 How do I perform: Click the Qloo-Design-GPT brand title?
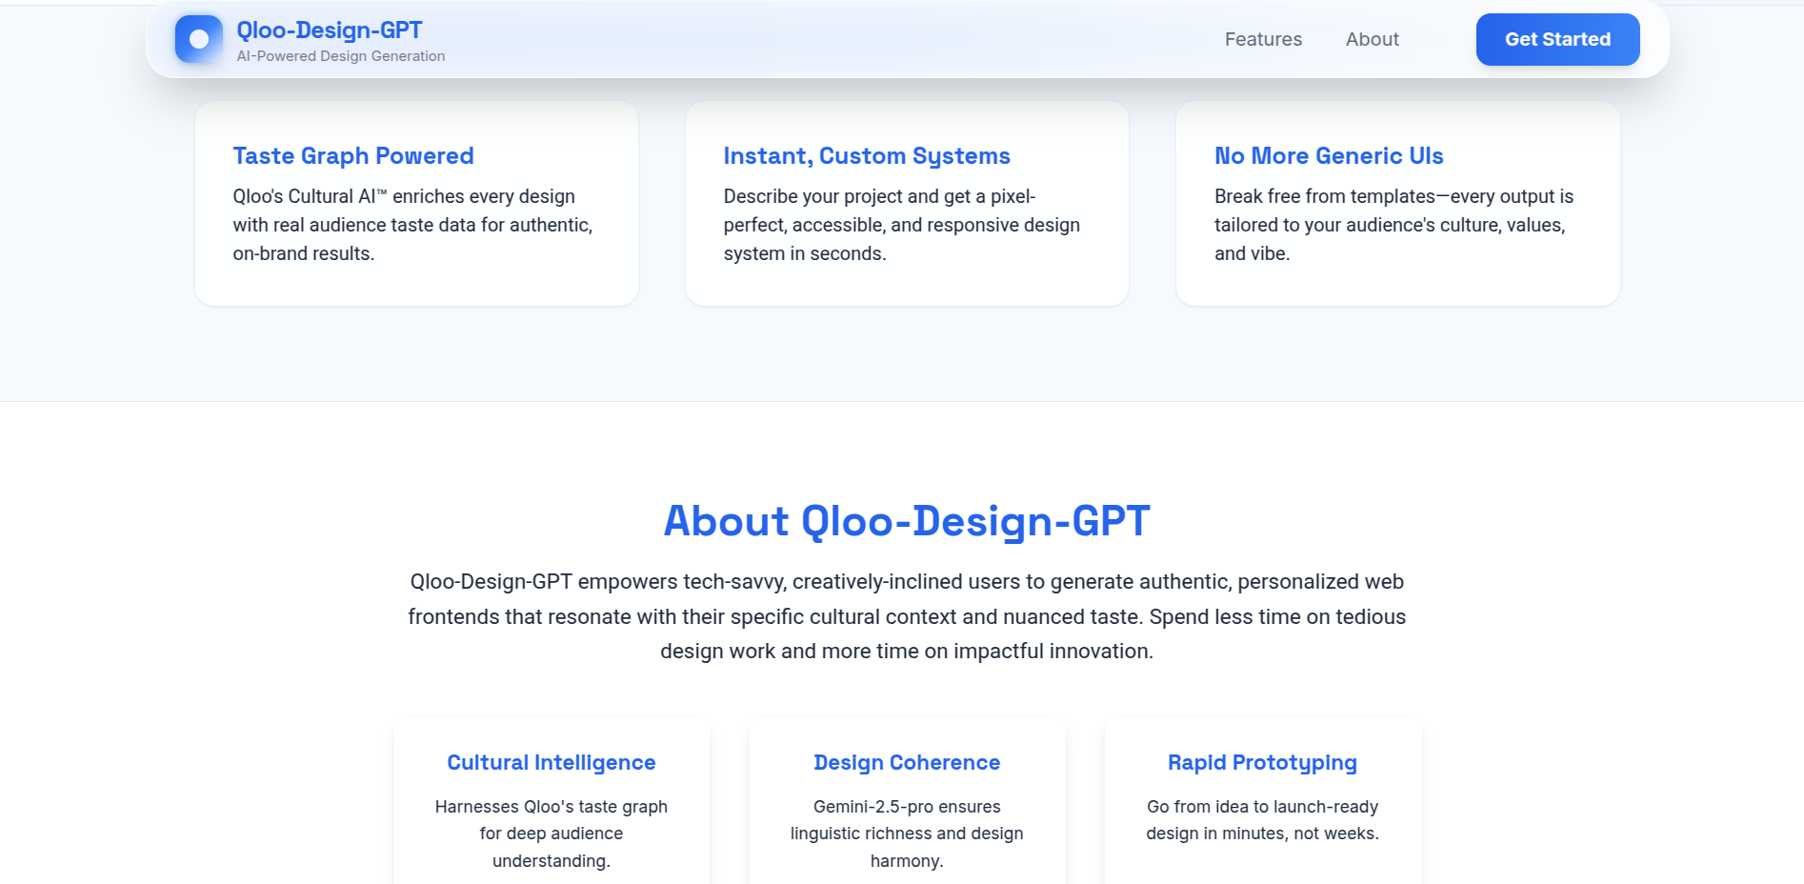(x=330, y=30)
